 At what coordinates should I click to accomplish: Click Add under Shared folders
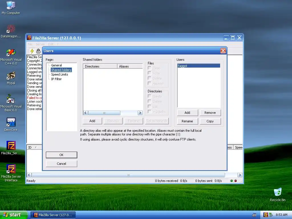click(x=92, y=121)
